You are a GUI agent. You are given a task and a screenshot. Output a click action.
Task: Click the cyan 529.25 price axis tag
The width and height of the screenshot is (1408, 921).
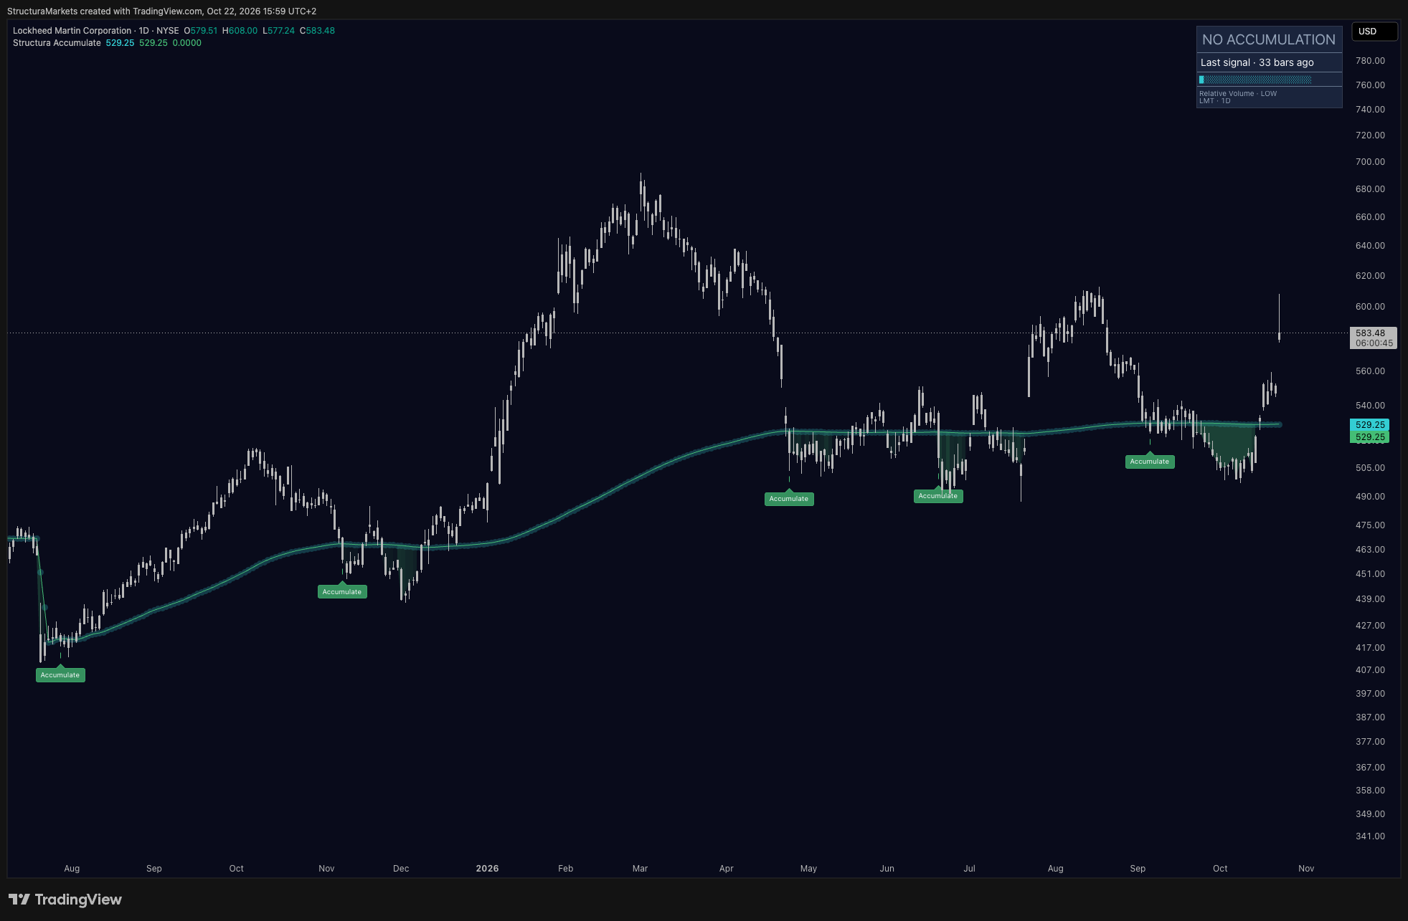click(x=1370, y=425)
